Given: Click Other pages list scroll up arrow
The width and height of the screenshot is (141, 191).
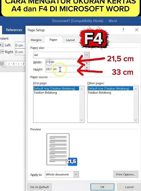Looking at the screenshot, I should coord(136,89).
